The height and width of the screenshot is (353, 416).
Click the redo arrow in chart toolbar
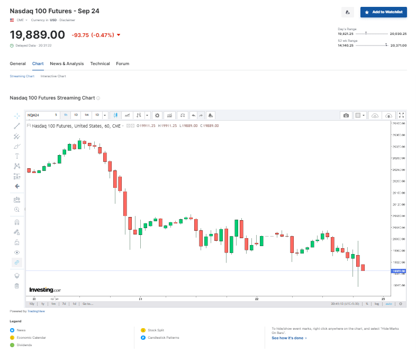tap(201, 115)
